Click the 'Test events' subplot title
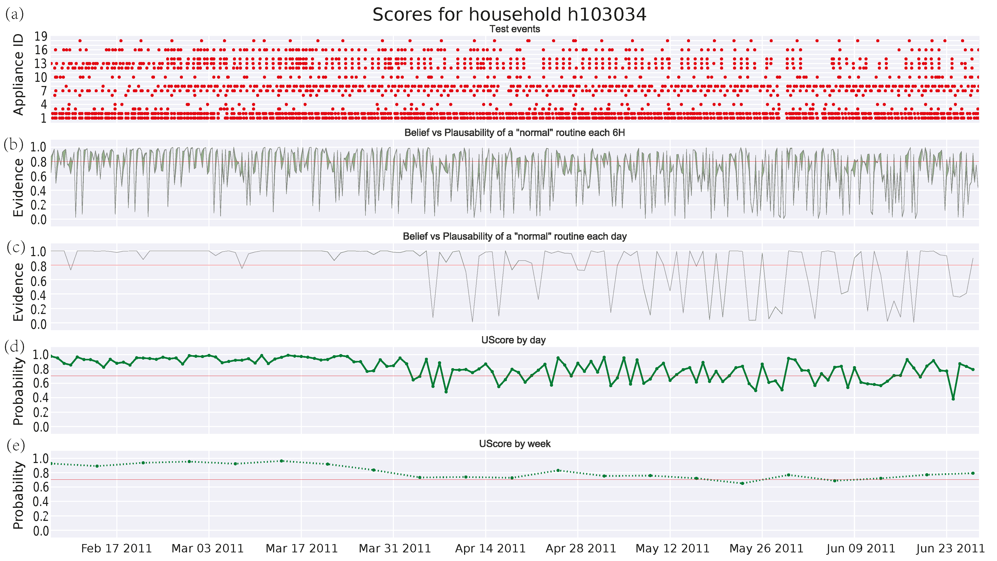The height and width of the screenshot is (561, 997). [x=514, y=29]
